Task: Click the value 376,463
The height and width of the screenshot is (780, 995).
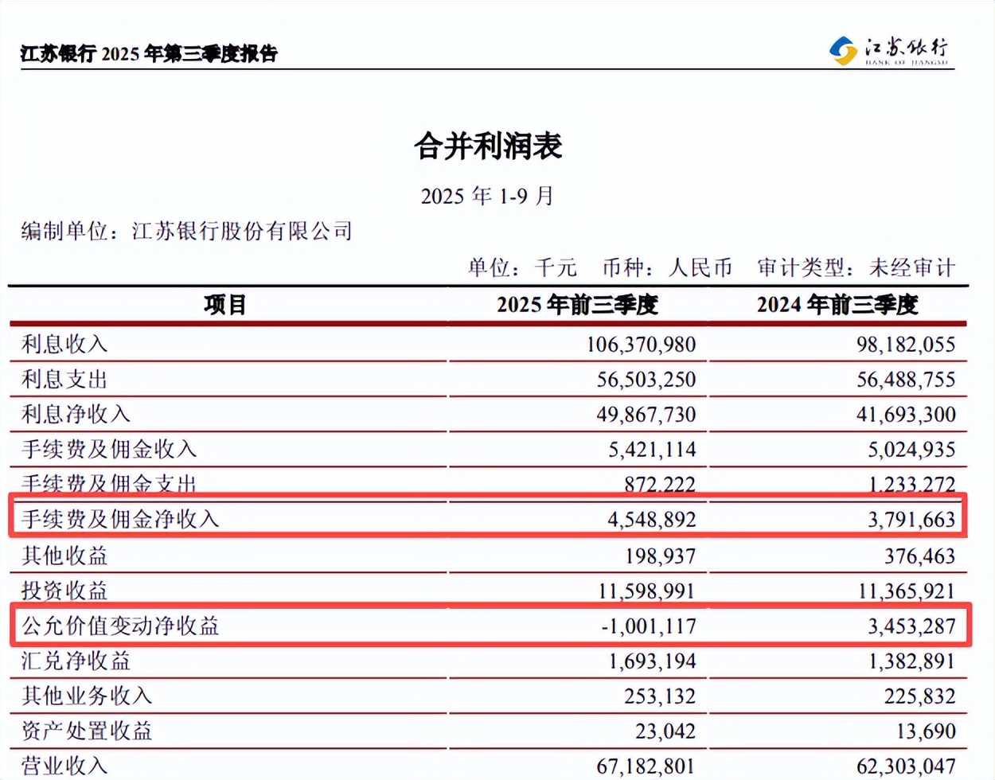Action: [x=919, y=556]
